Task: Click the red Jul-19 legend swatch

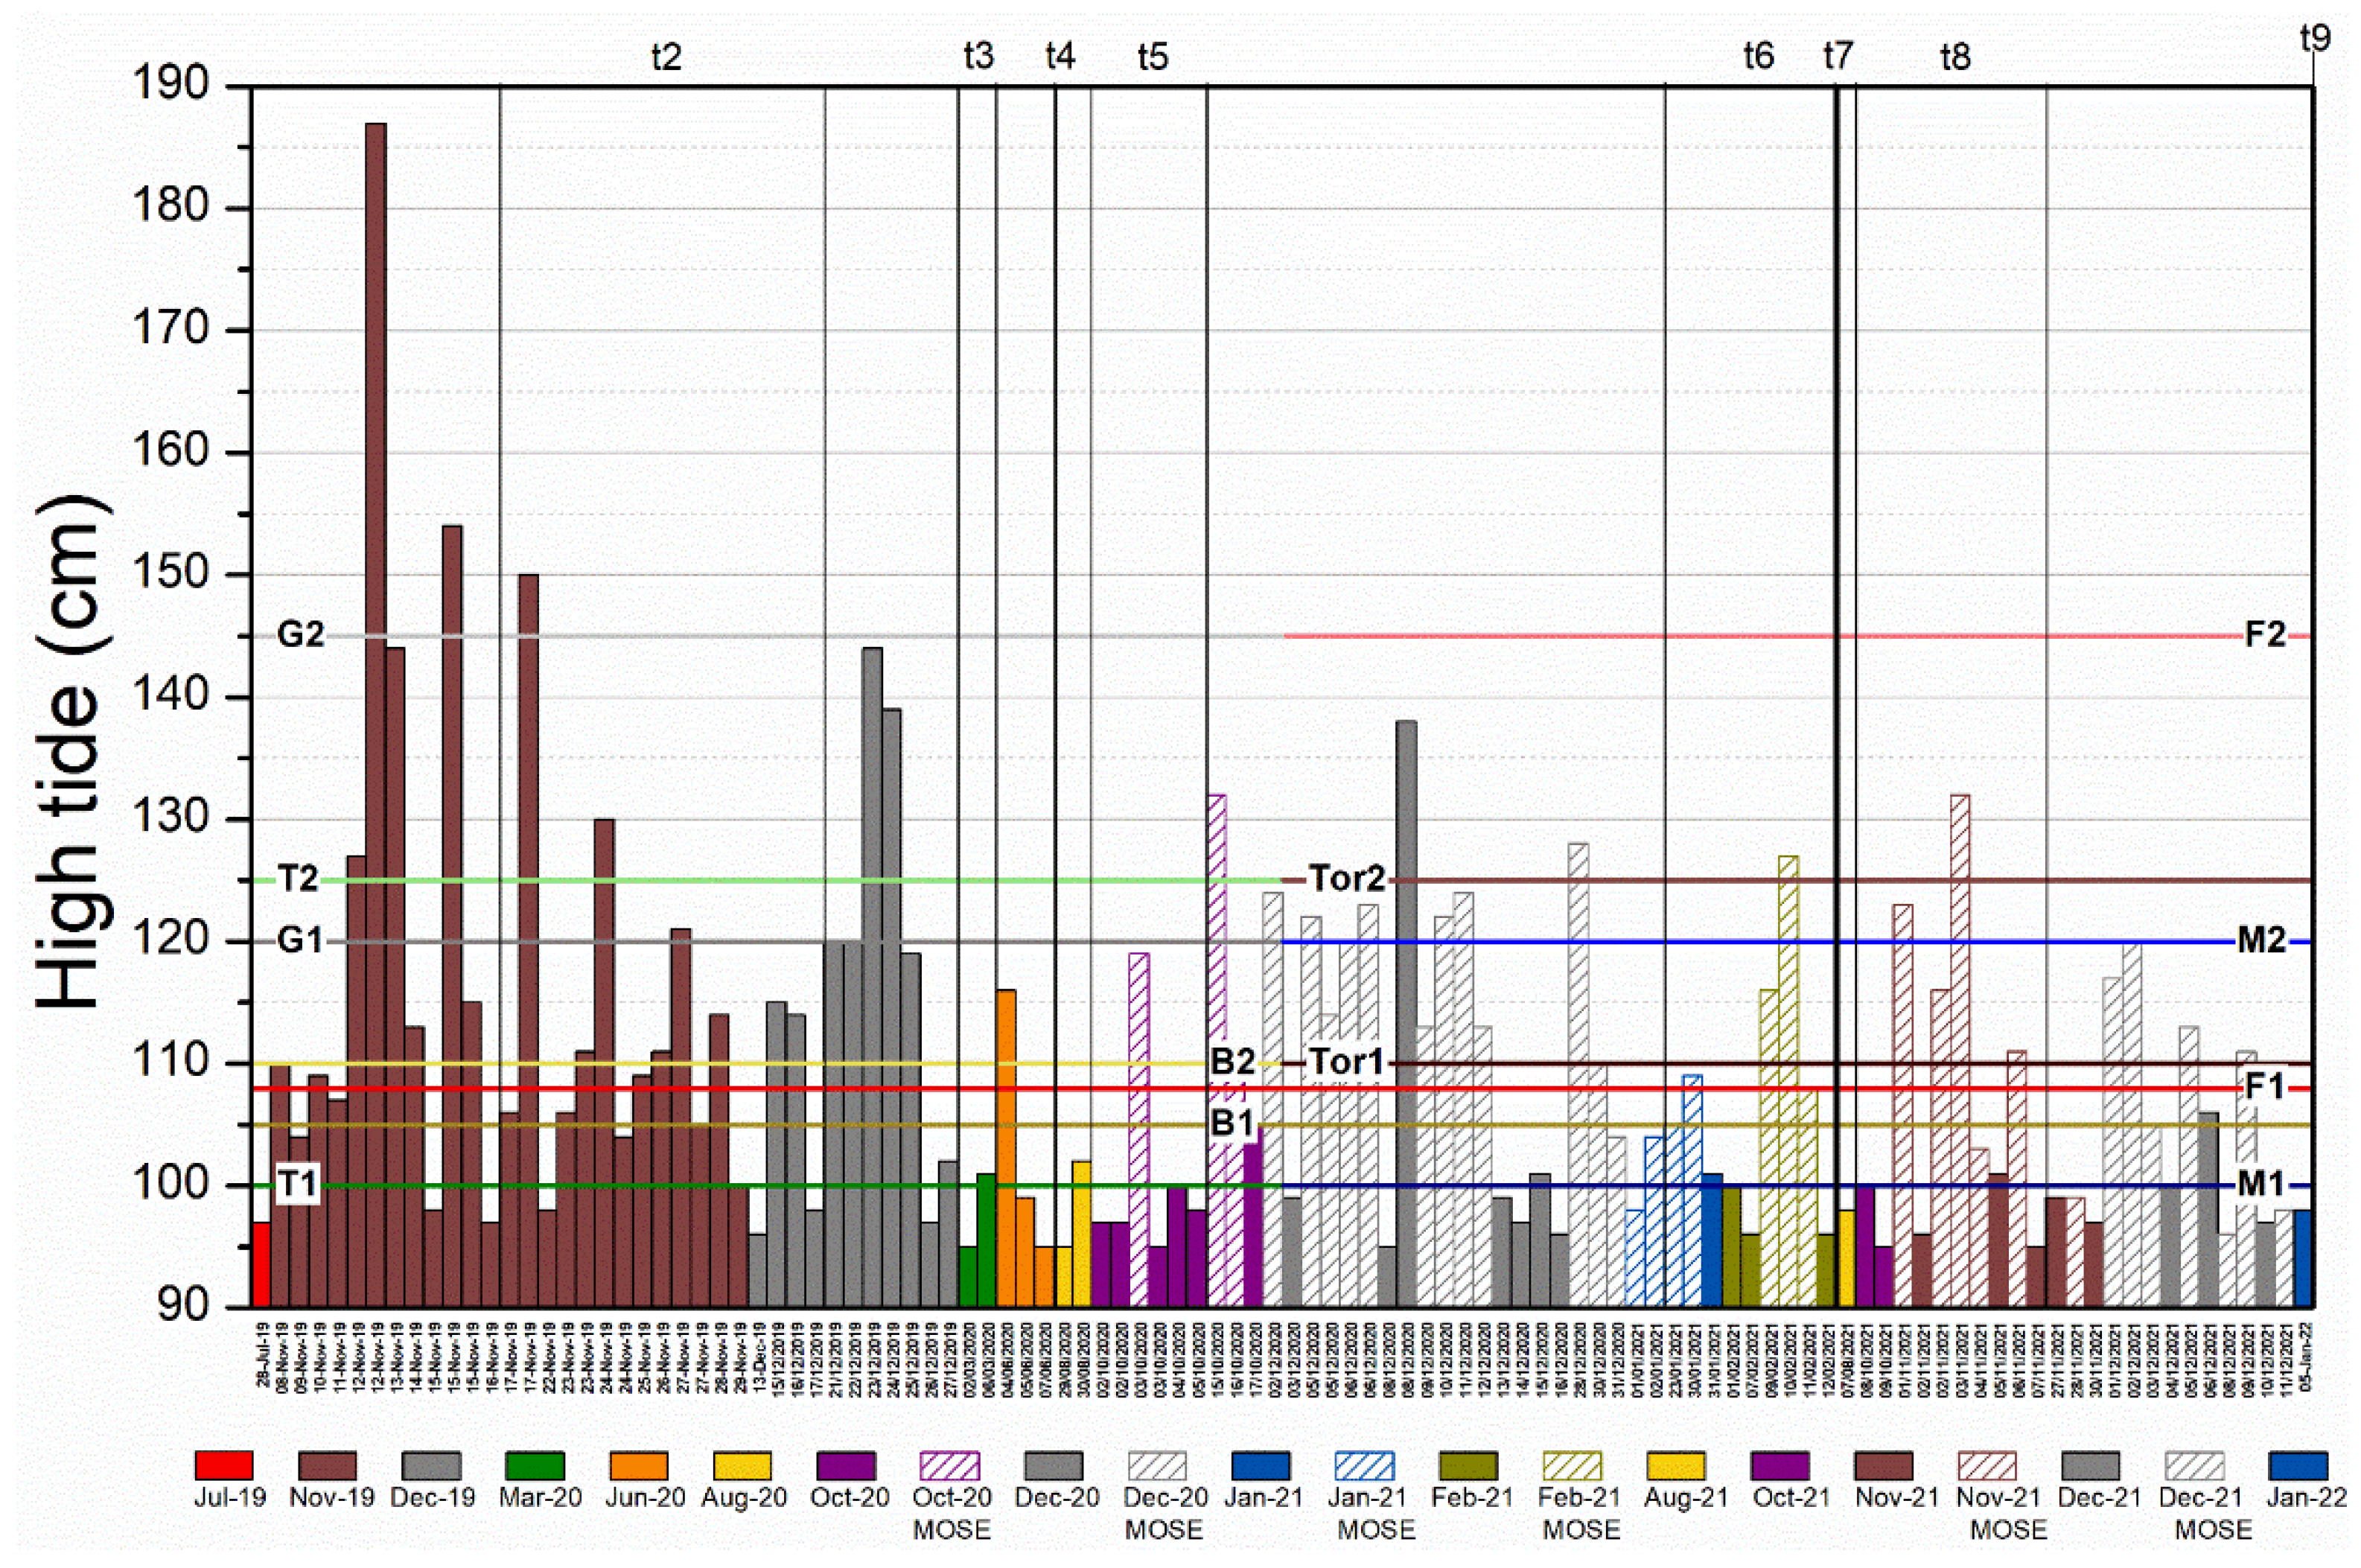Action: (223, 1466)
